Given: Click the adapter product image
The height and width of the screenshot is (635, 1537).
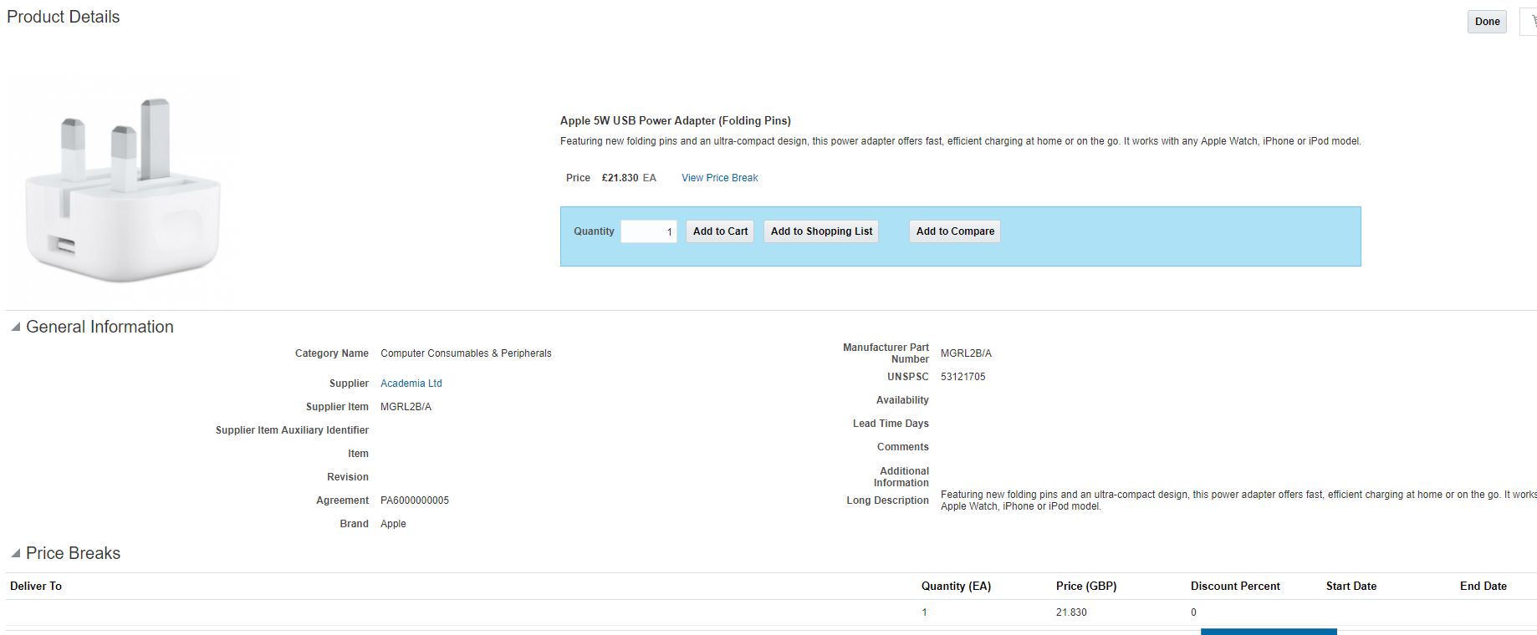Looking at the screenshot, I should [x=123, y=189].
